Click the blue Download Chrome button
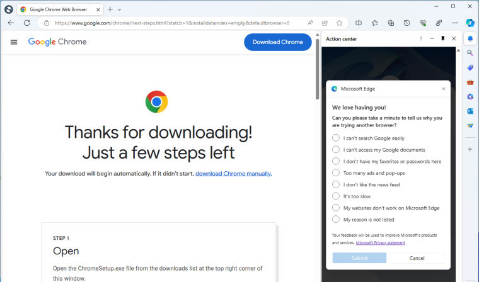 (278, 42)
